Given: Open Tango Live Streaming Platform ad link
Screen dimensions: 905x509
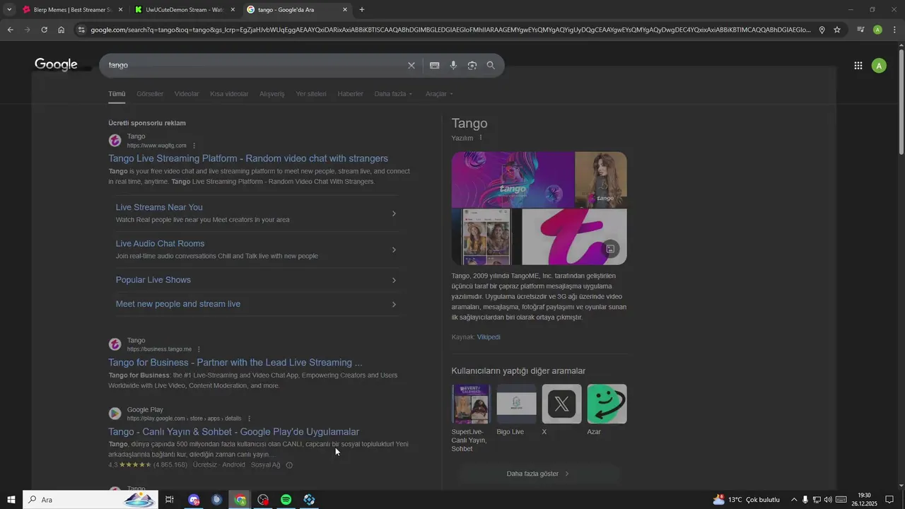Looking at the screenshot, I should click(x=248, y=158).
